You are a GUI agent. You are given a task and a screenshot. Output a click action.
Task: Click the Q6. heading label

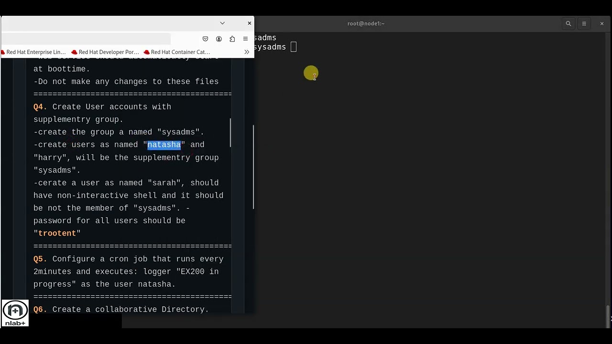pyautogui.click(x=40, y=310)
